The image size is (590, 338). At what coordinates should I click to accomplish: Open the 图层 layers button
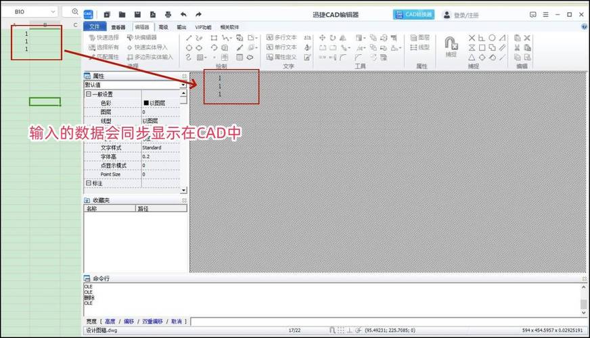420,38
